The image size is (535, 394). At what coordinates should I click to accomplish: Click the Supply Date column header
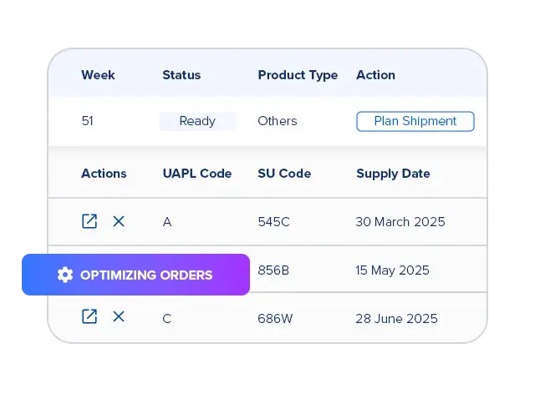pos(393,174)
